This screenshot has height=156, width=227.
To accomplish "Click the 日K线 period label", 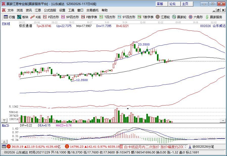I will [6, 24].
